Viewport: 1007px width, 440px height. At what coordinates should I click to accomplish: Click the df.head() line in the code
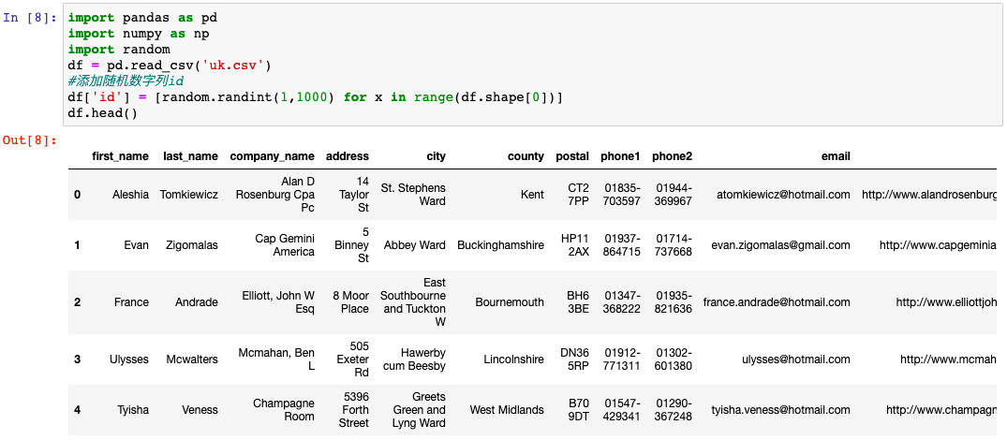click(x=102, y=113)
